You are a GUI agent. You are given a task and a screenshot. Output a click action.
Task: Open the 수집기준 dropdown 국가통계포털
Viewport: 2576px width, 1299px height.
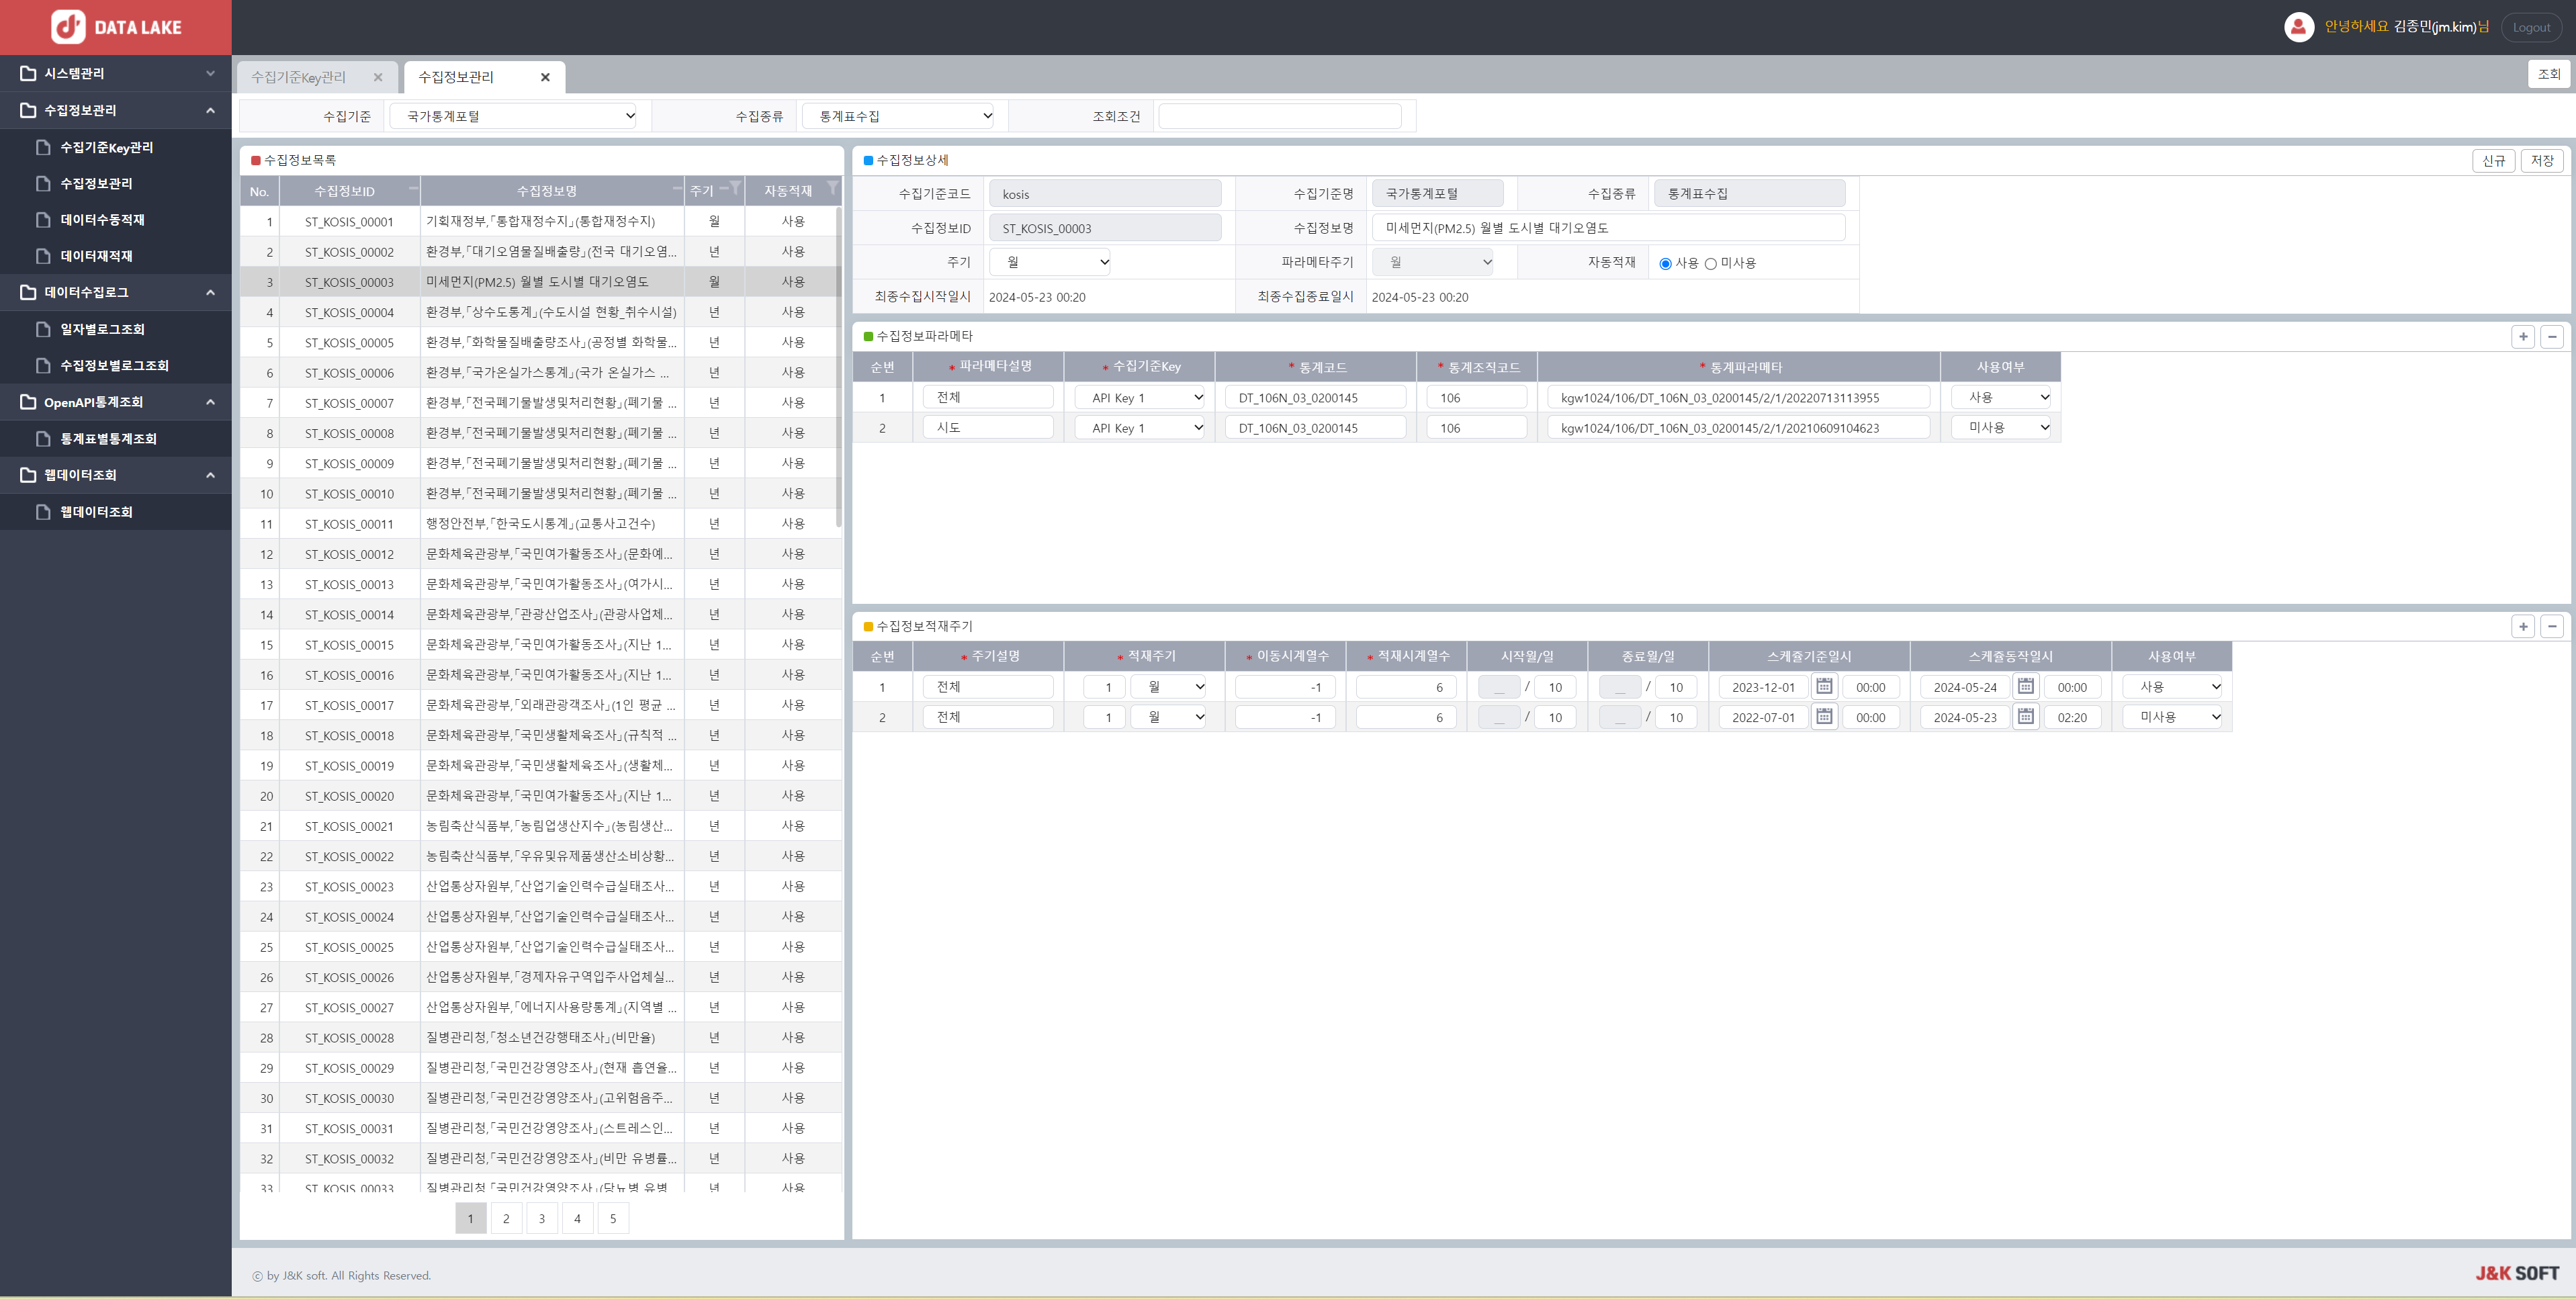click(x=514, y=116)
